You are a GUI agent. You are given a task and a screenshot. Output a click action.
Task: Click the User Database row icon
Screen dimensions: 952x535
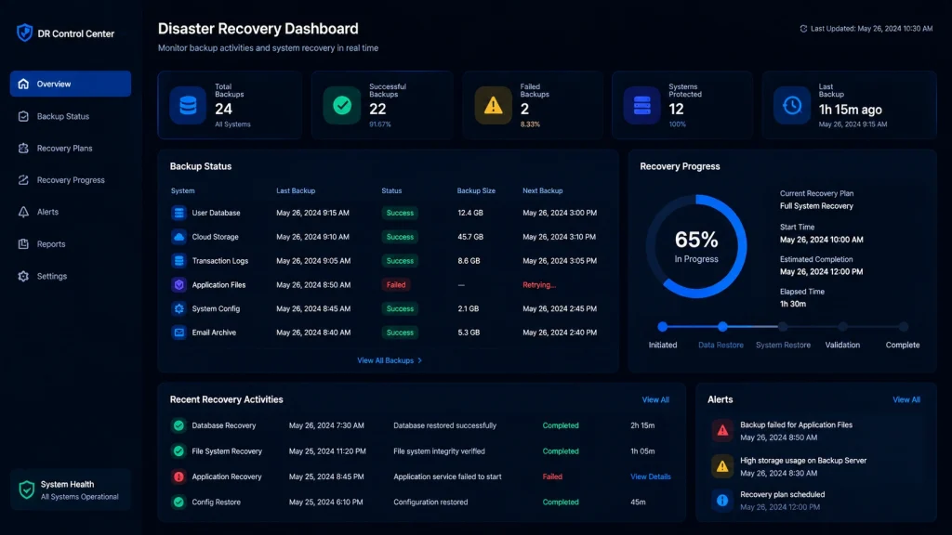coord(178,213)
